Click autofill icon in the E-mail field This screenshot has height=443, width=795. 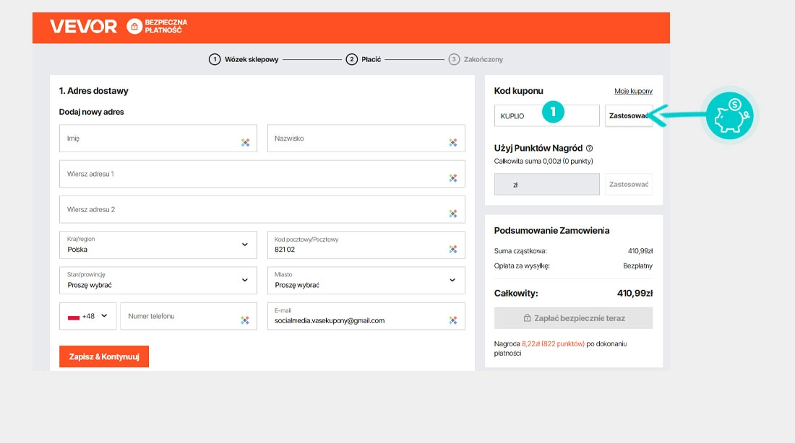(x=453, y=320)
